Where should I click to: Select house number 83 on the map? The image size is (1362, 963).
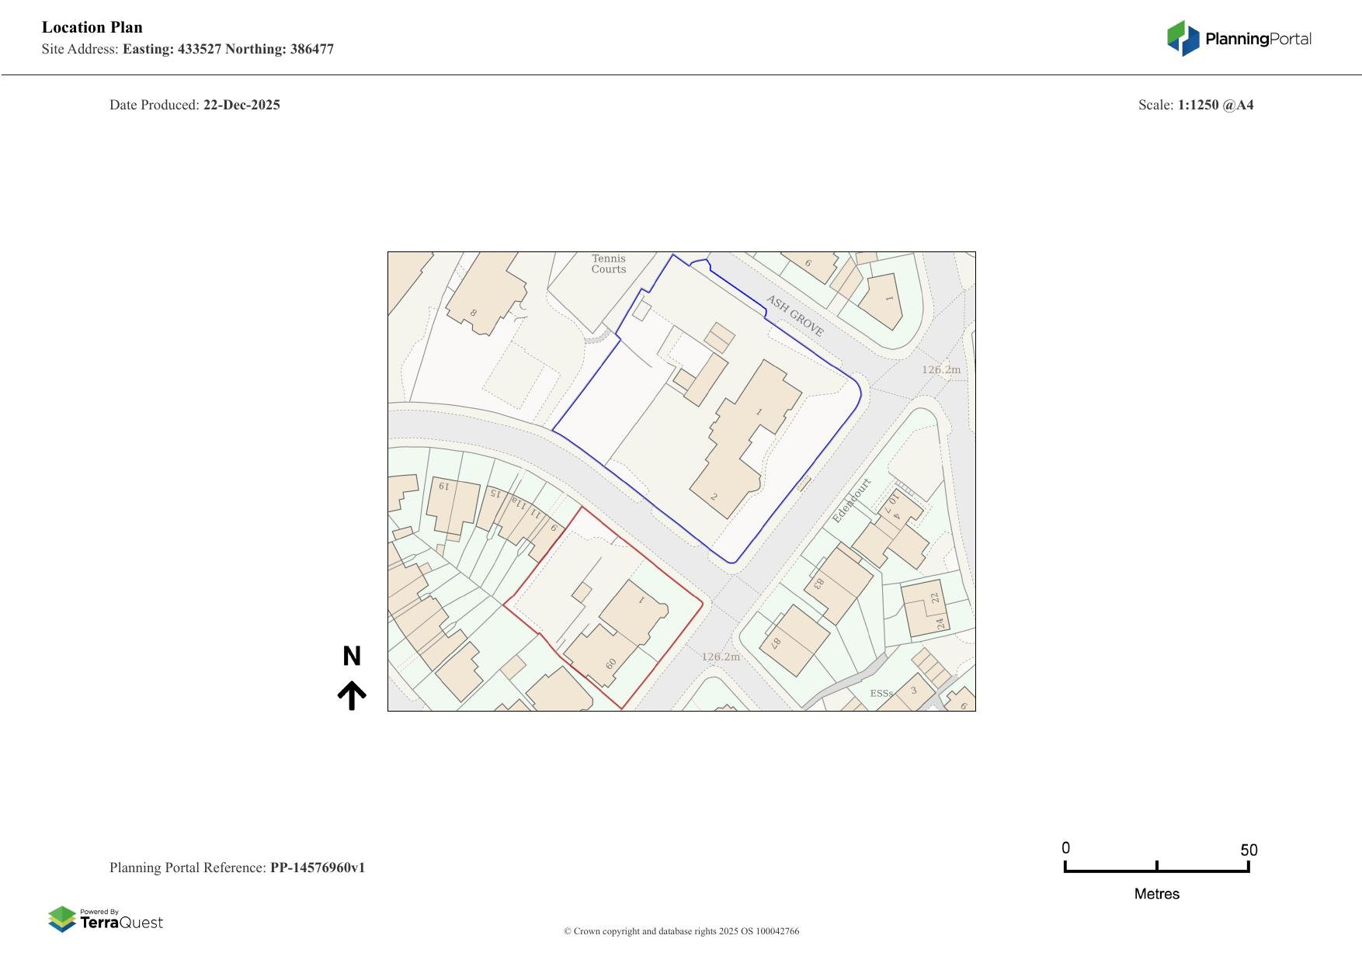(818, 583)
